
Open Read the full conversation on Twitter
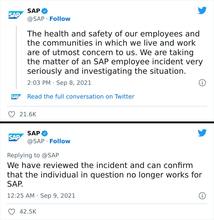(x=81, y=96)
